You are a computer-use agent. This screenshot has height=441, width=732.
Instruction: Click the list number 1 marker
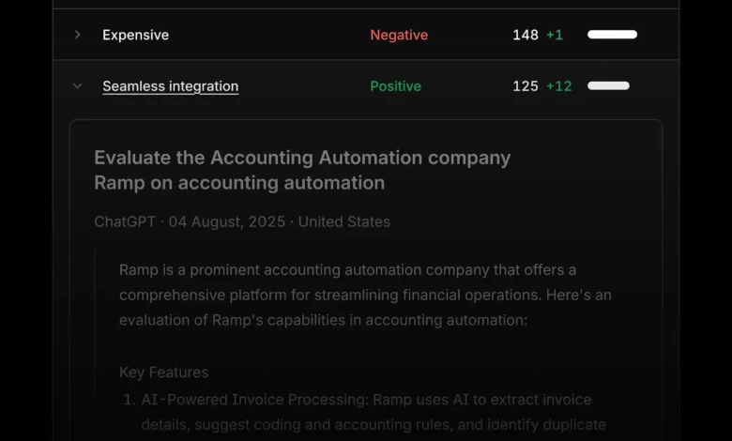click(130, 400)
